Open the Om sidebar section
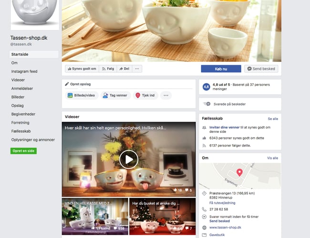This screenshot has height=238, width=310. click(x=14, y=63)
